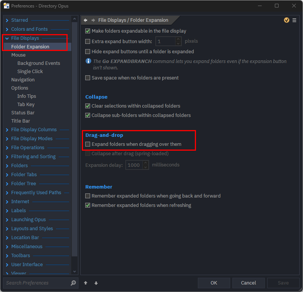
Task: Click the blue info icon near EXPANDBRANCH note
Action: (x=88, y=61)
